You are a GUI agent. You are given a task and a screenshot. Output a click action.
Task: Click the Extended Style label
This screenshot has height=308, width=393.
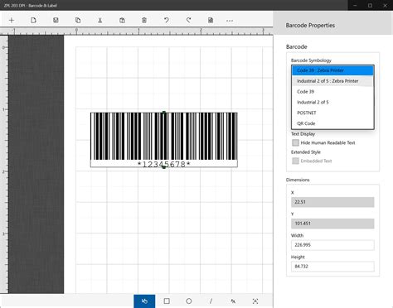coord(306,152)
